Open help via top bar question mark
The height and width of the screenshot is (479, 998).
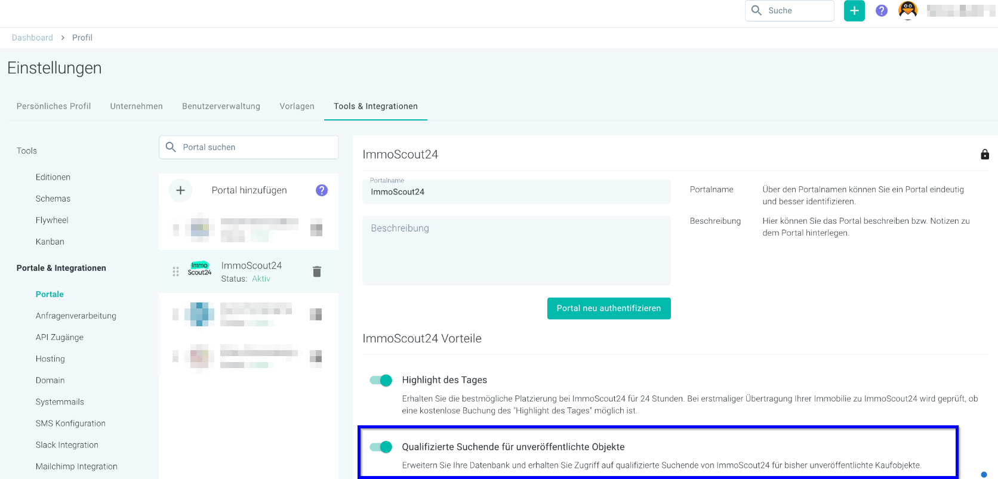coord(882,11)
